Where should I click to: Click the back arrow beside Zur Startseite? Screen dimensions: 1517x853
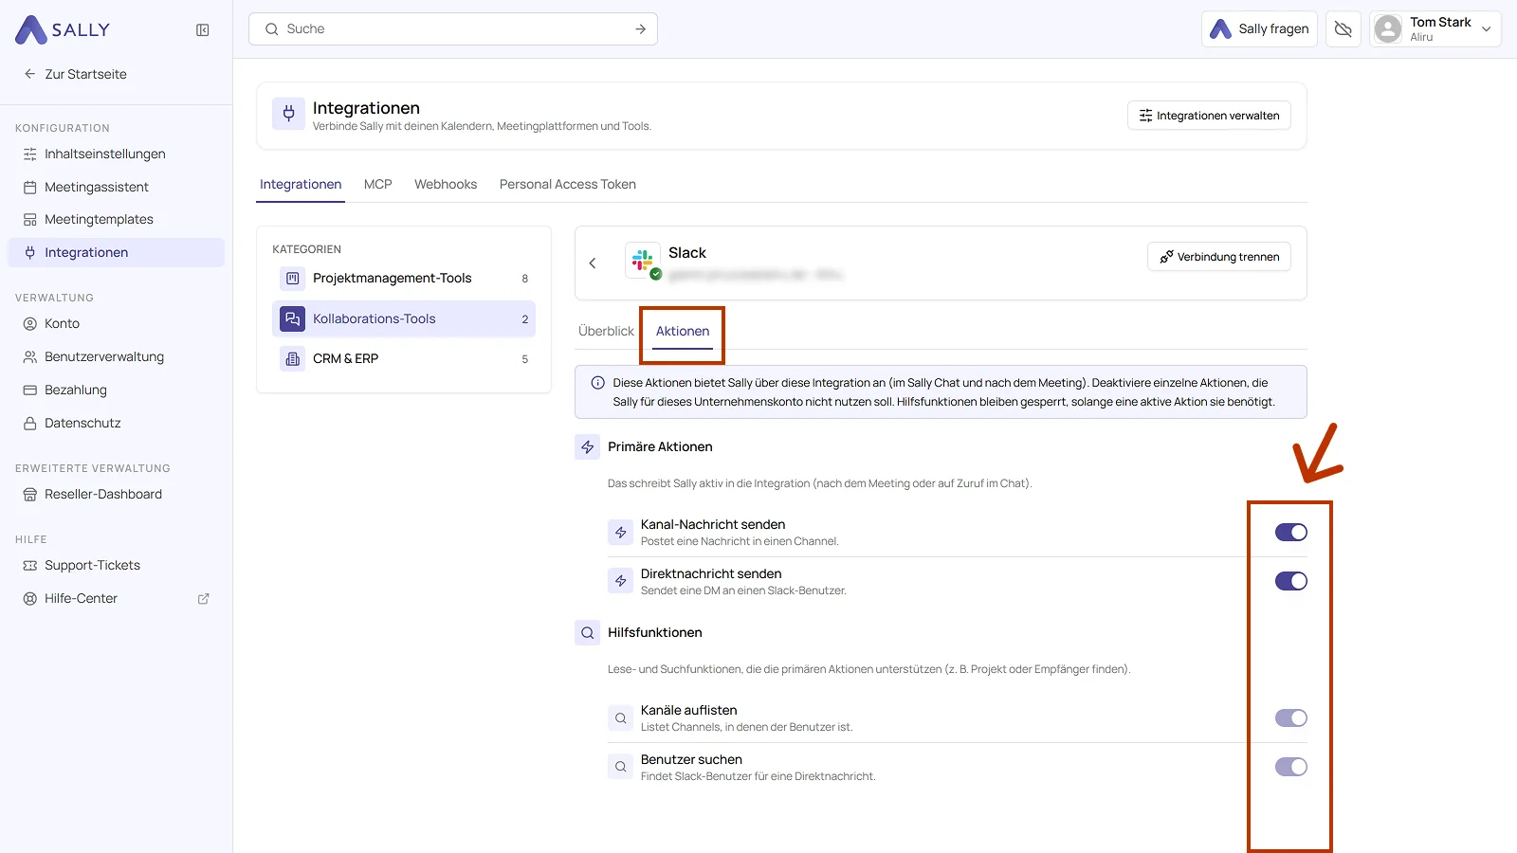[30, 74]
